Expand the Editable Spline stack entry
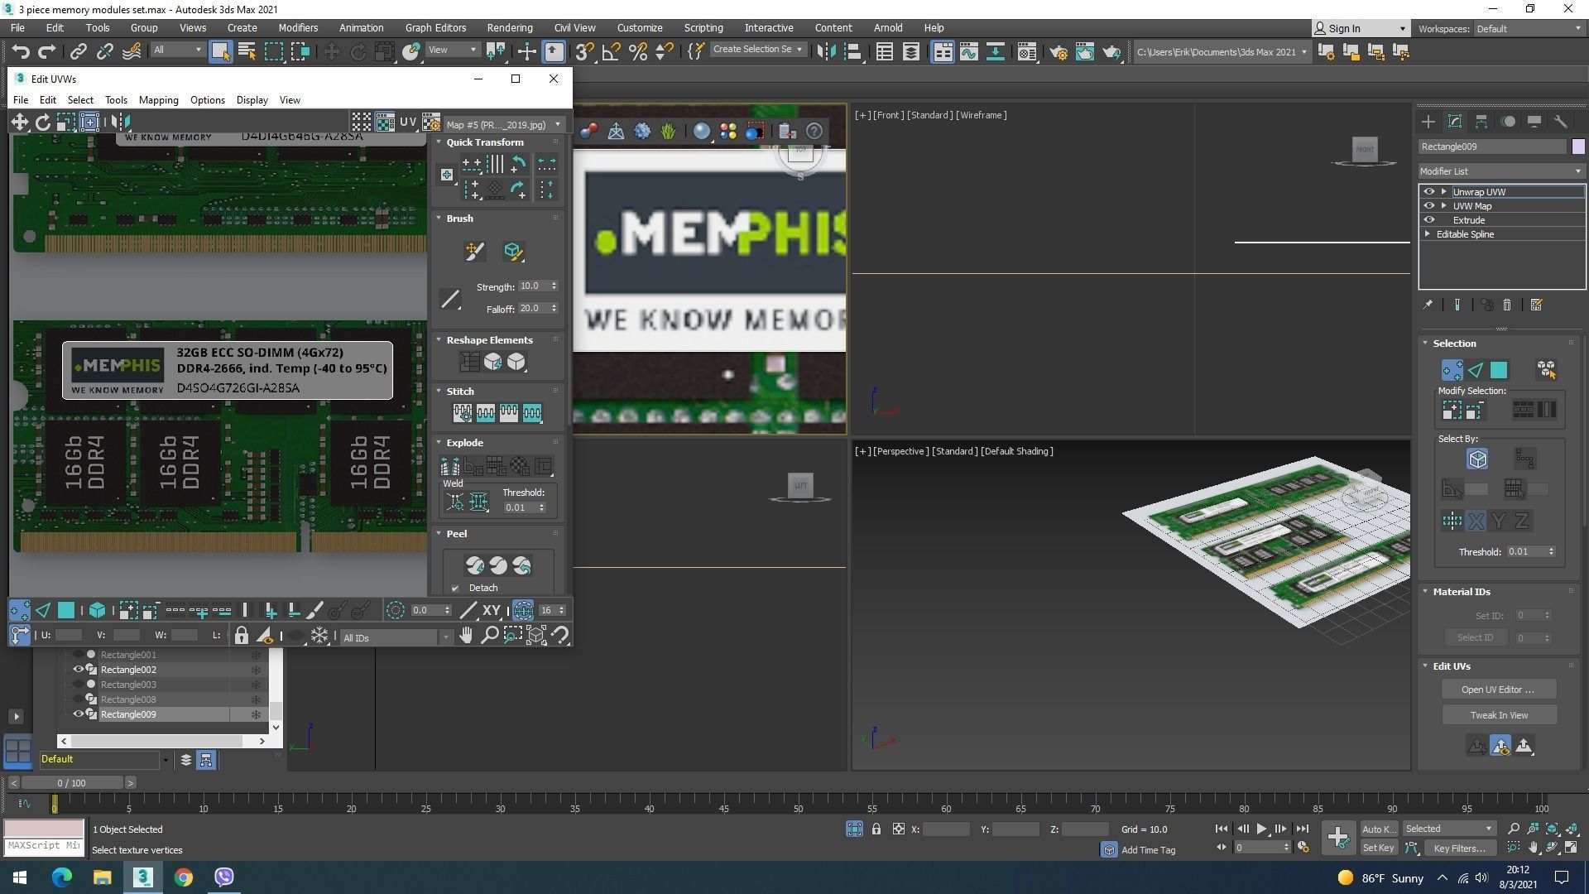Viewport: 1589px width, 894px height. click(x=1428, y=234)
